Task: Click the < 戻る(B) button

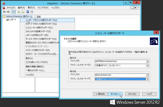Action: click(100, 94)
